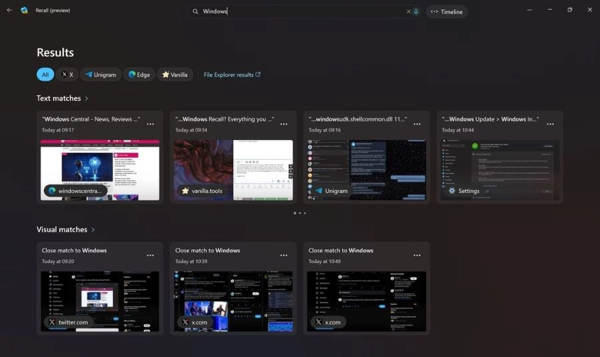Filter results by Edge browser
This screenshot has width=600, height=357.
pos(139,75)
